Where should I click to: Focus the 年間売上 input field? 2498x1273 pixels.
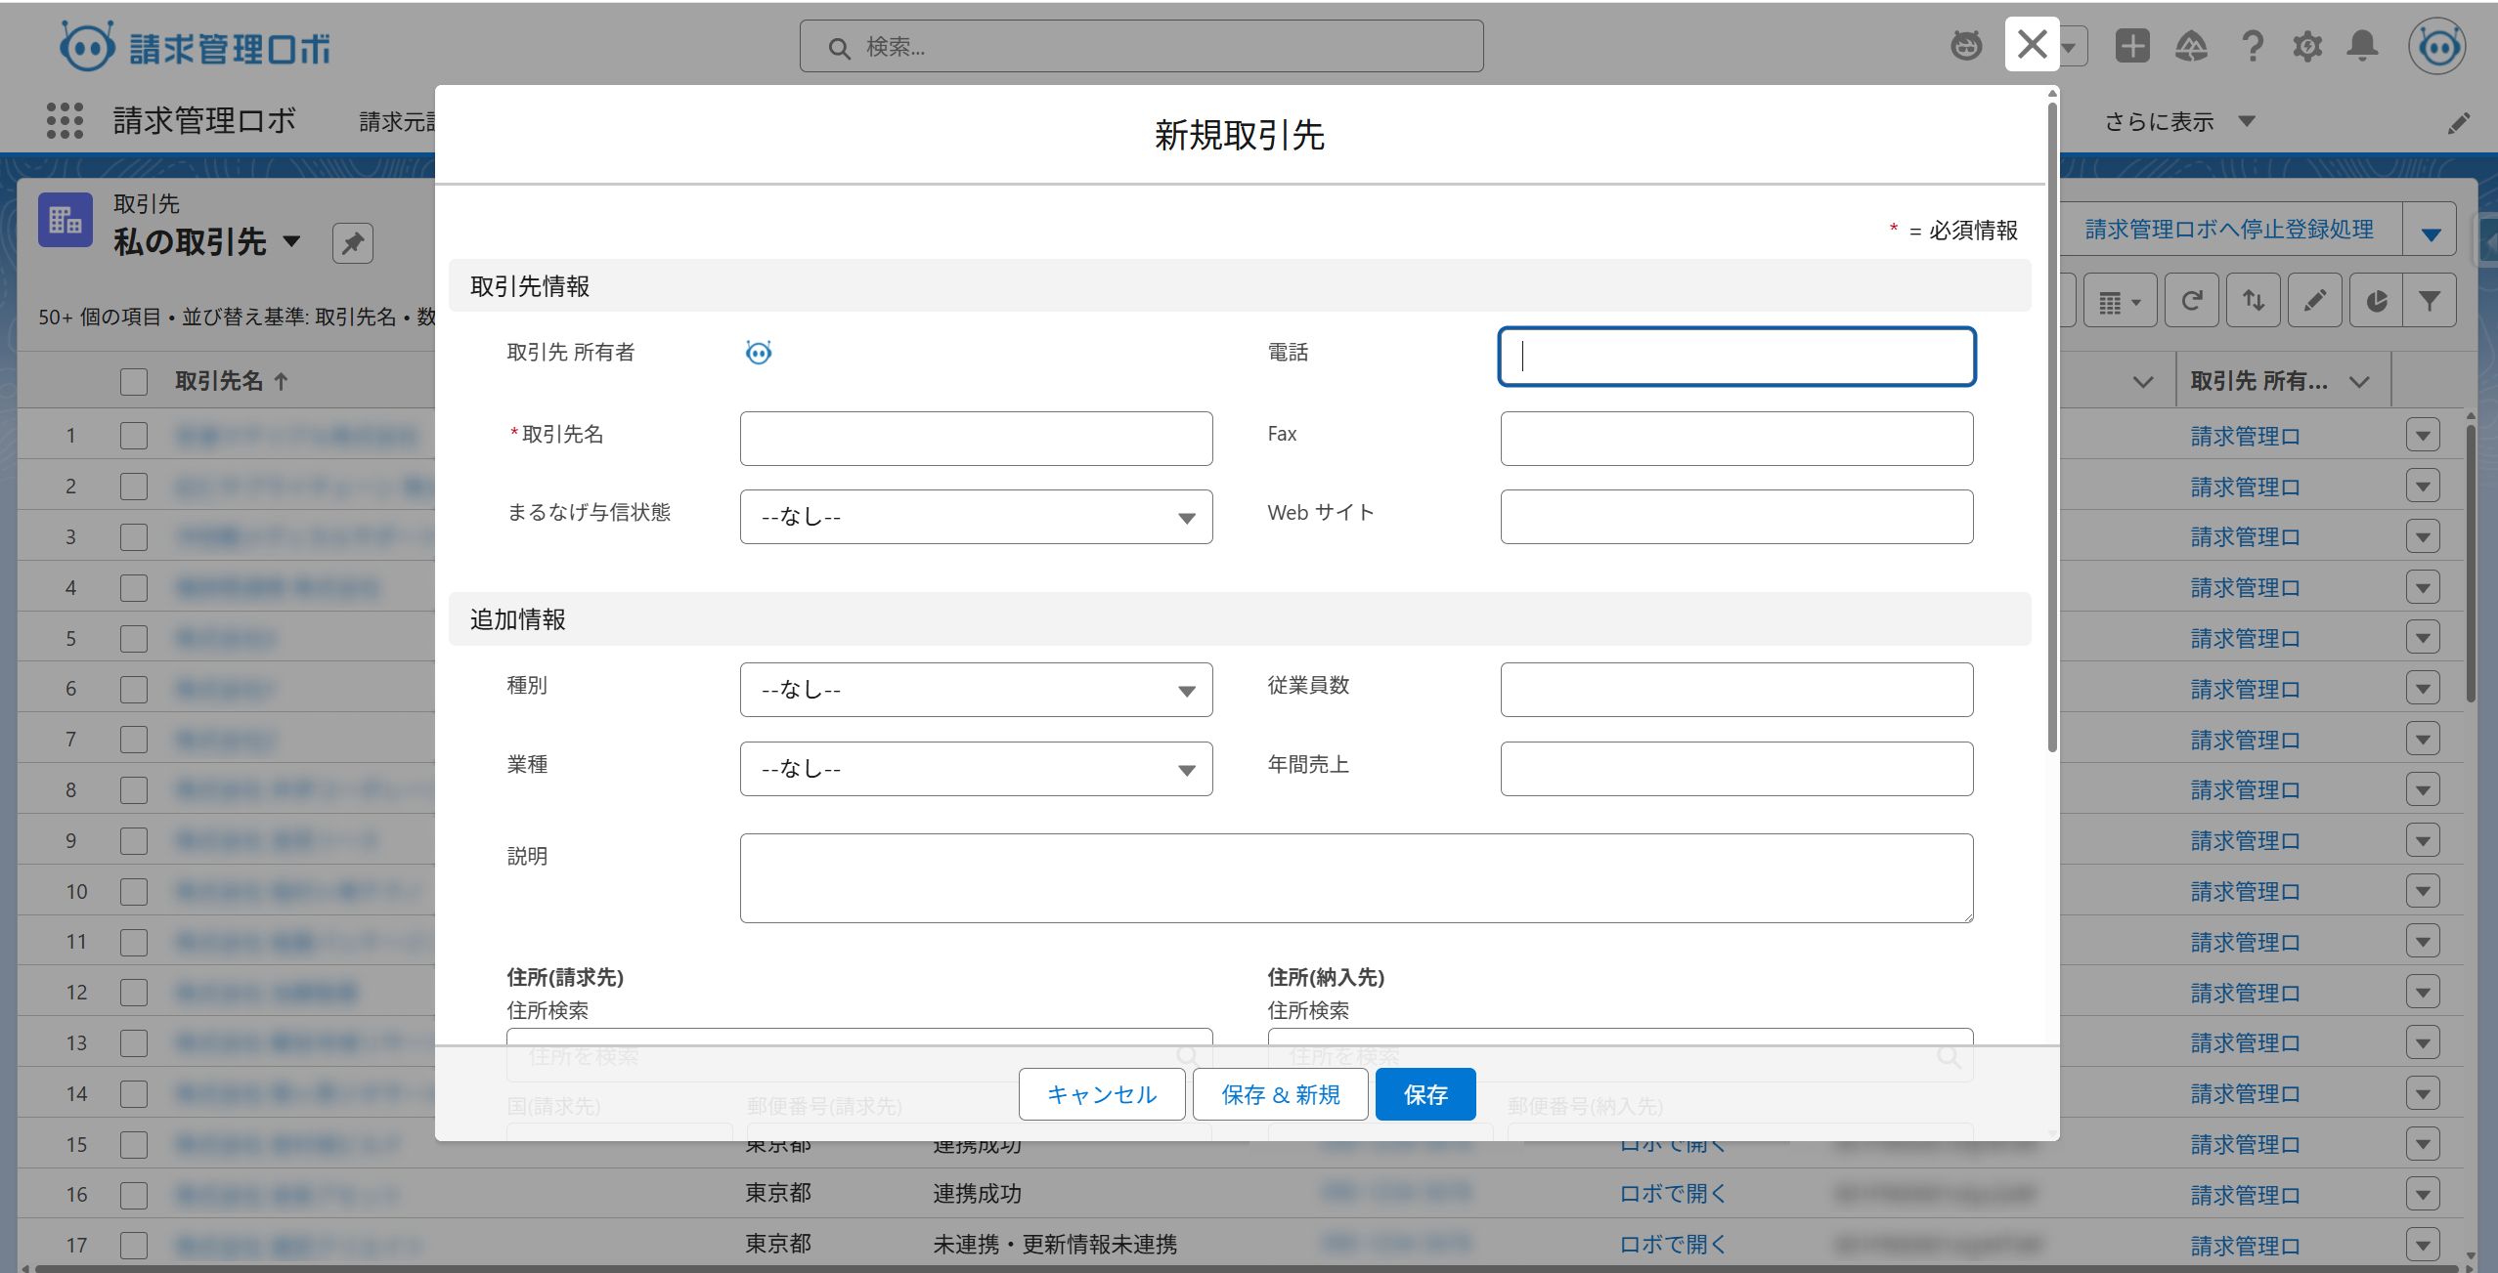(1736, 769)
